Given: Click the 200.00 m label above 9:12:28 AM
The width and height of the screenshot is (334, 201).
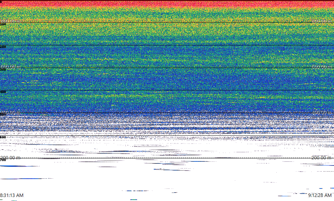Looking at the screenshot, I should click(321, 158).
